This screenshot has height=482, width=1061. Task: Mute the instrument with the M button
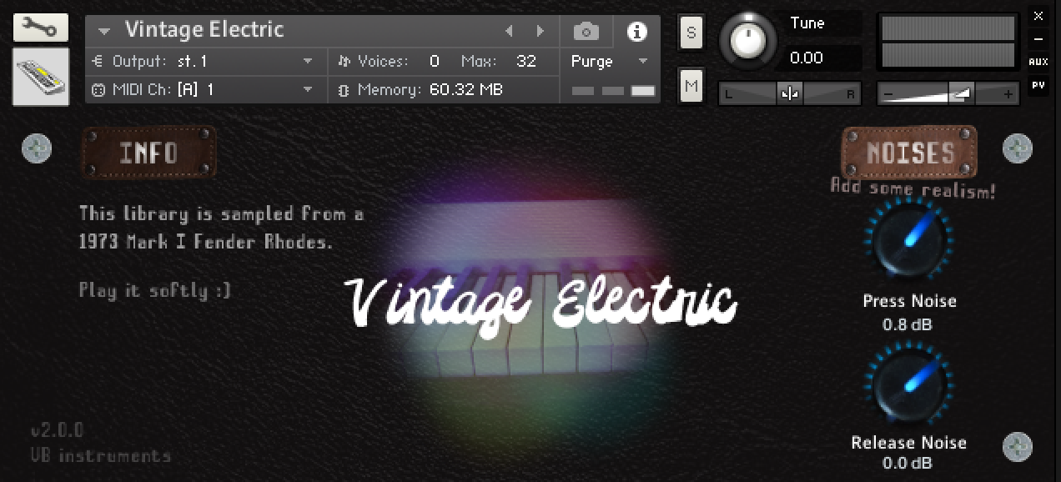click(x=691, y=85)
